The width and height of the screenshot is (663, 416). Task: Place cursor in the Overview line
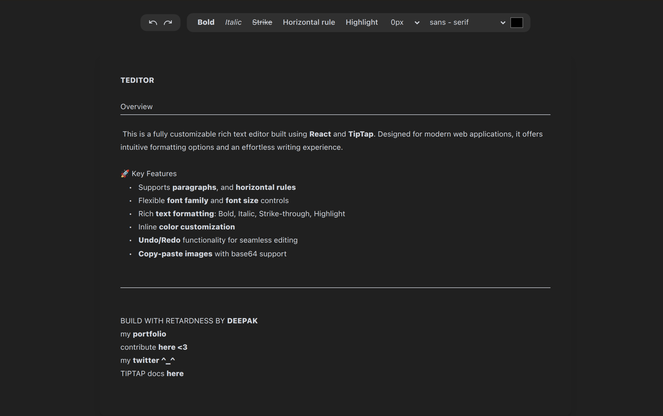click(x=137, y=107)
